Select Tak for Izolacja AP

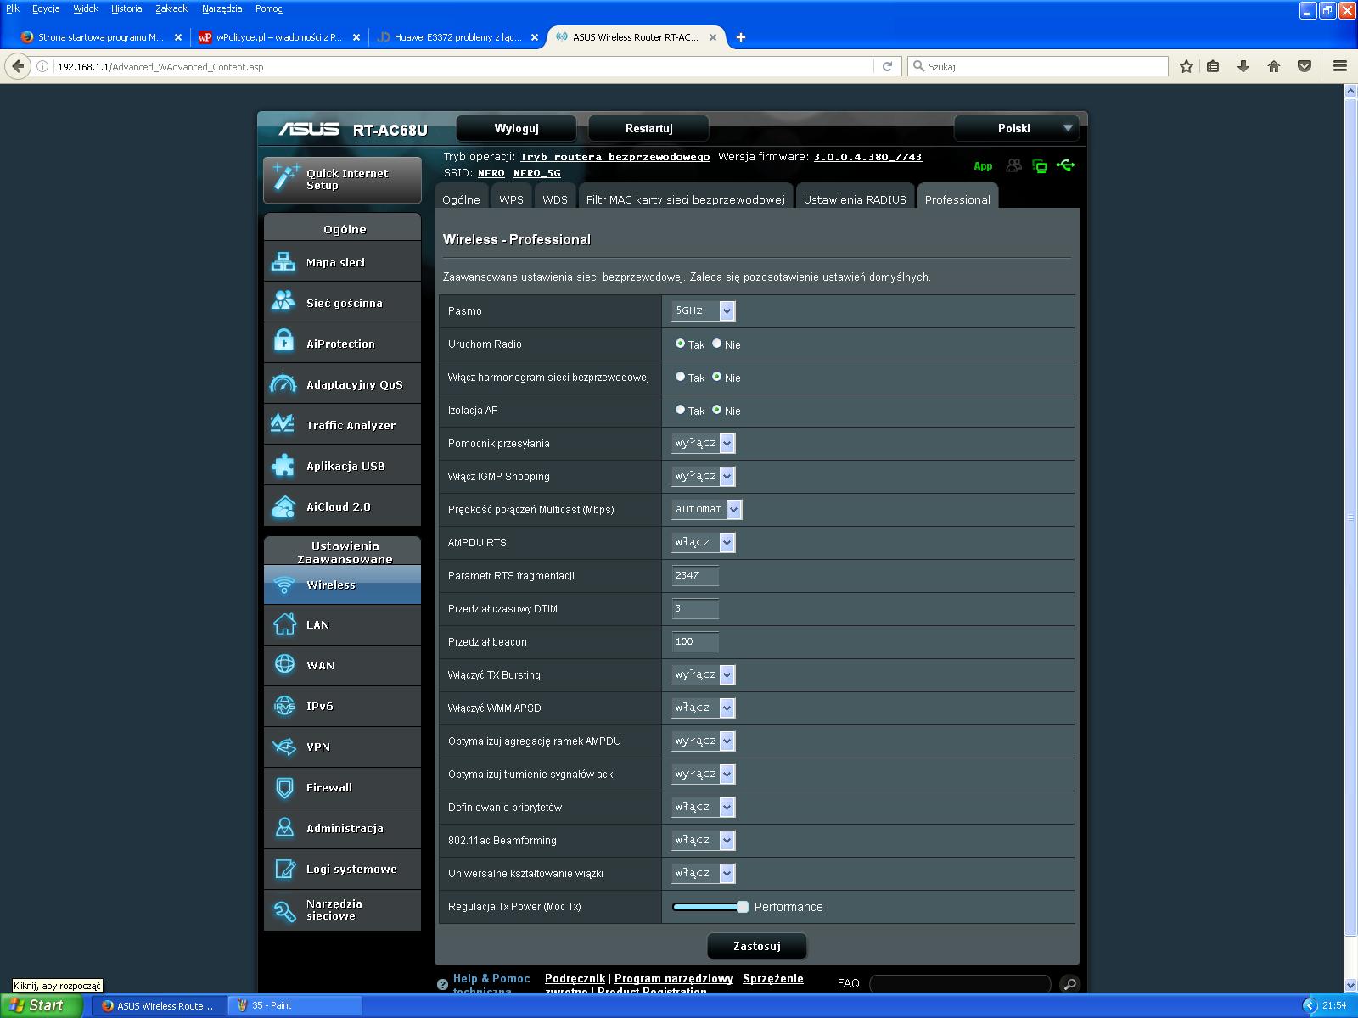click(x=680, y=410)
